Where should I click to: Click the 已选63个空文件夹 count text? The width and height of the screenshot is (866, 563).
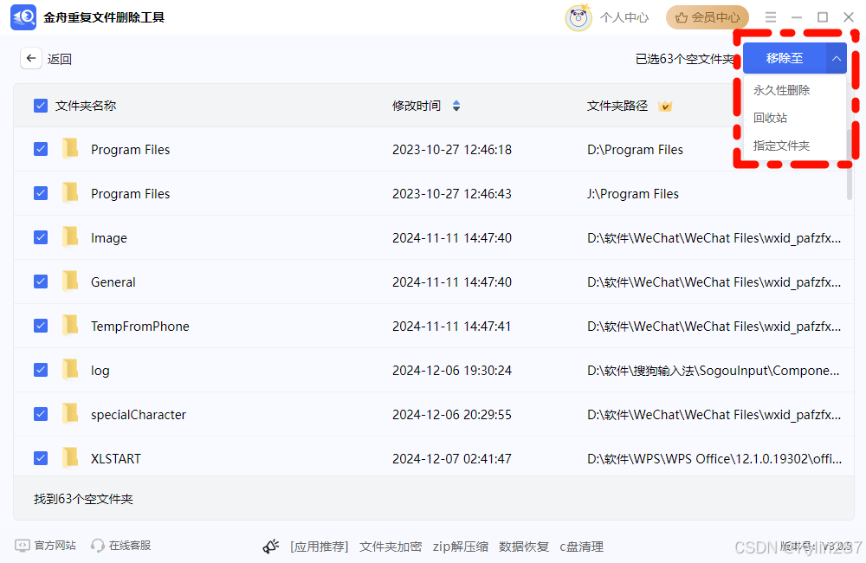684,59
